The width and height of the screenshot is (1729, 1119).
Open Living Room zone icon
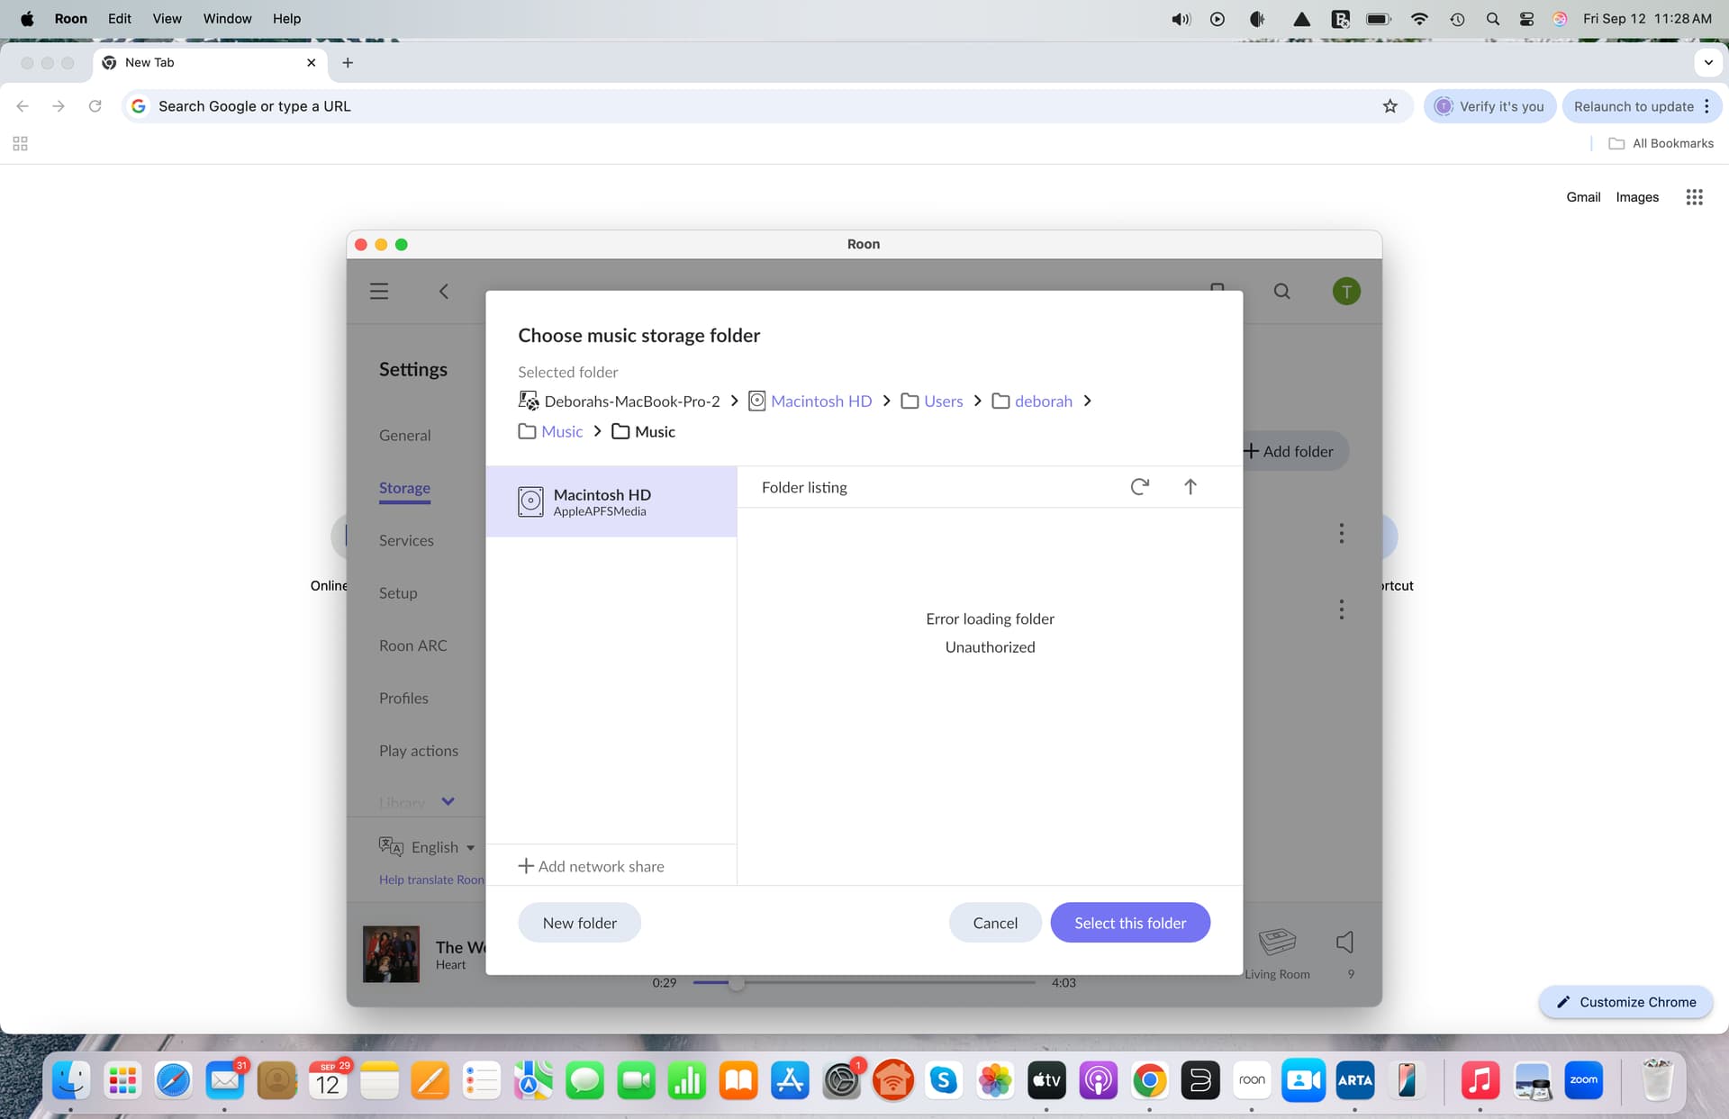pos(1277,943)
